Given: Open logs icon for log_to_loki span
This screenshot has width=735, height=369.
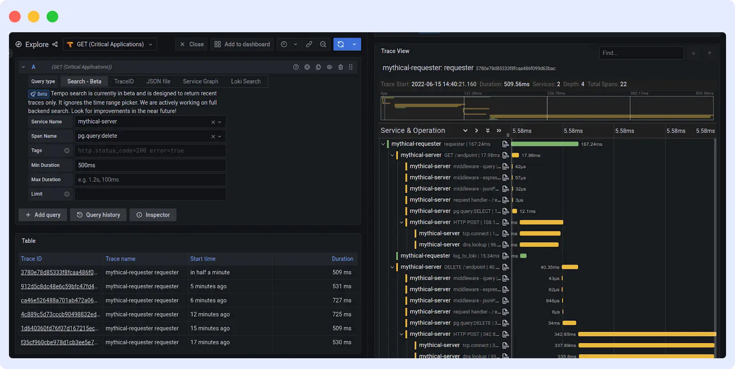Looking at the screenshot, I should click(506, 256).
